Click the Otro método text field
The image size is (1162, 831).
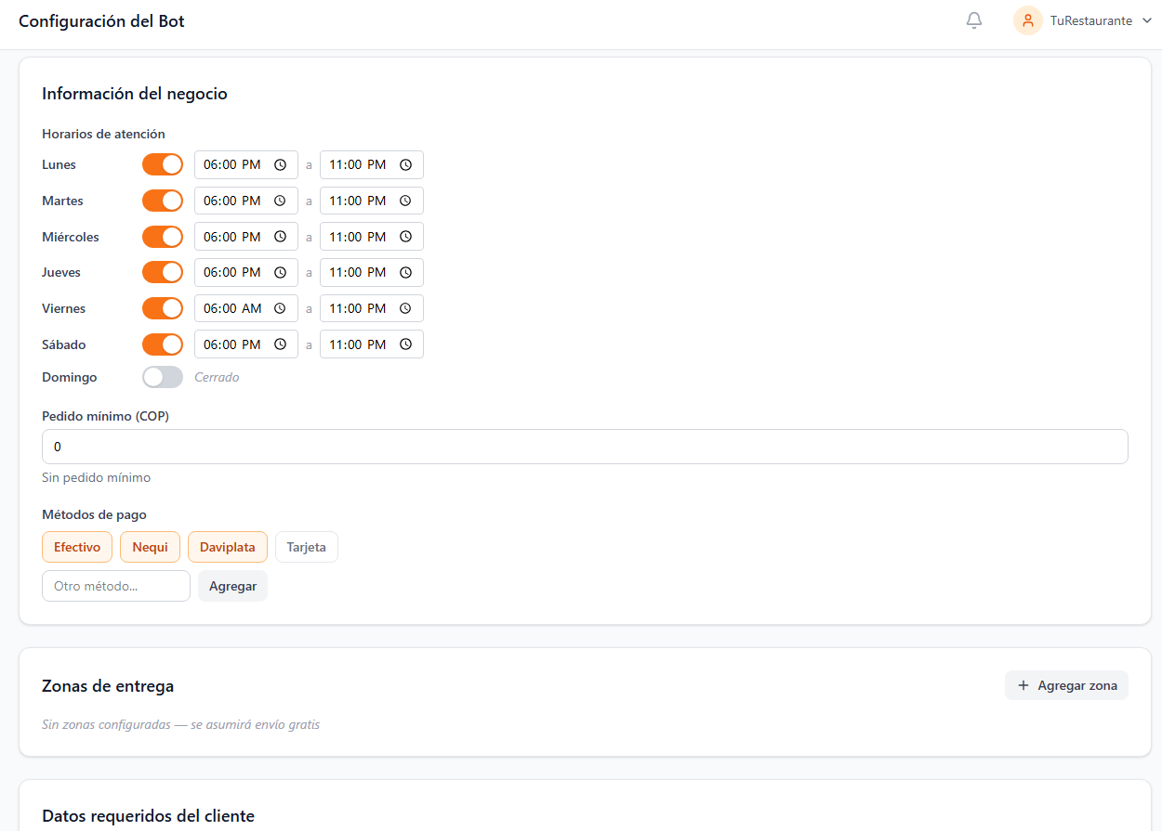115,586
